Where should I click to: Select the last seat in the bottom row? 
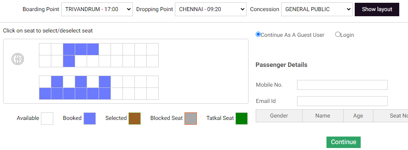point(152,93)
